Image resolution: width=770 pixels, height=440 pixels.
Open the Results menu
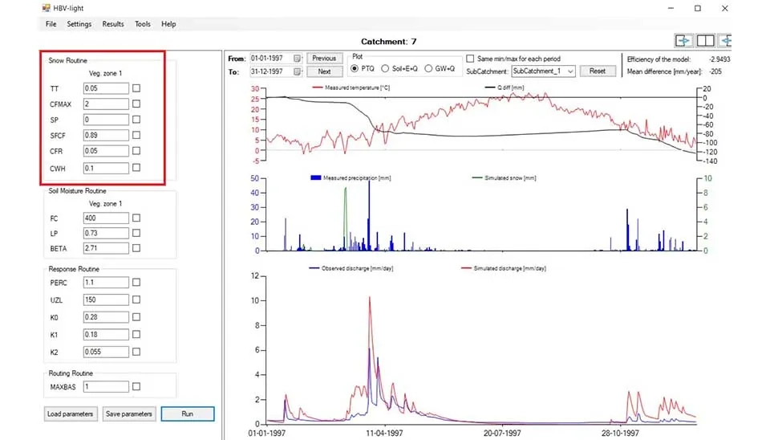tap(113, 24)
